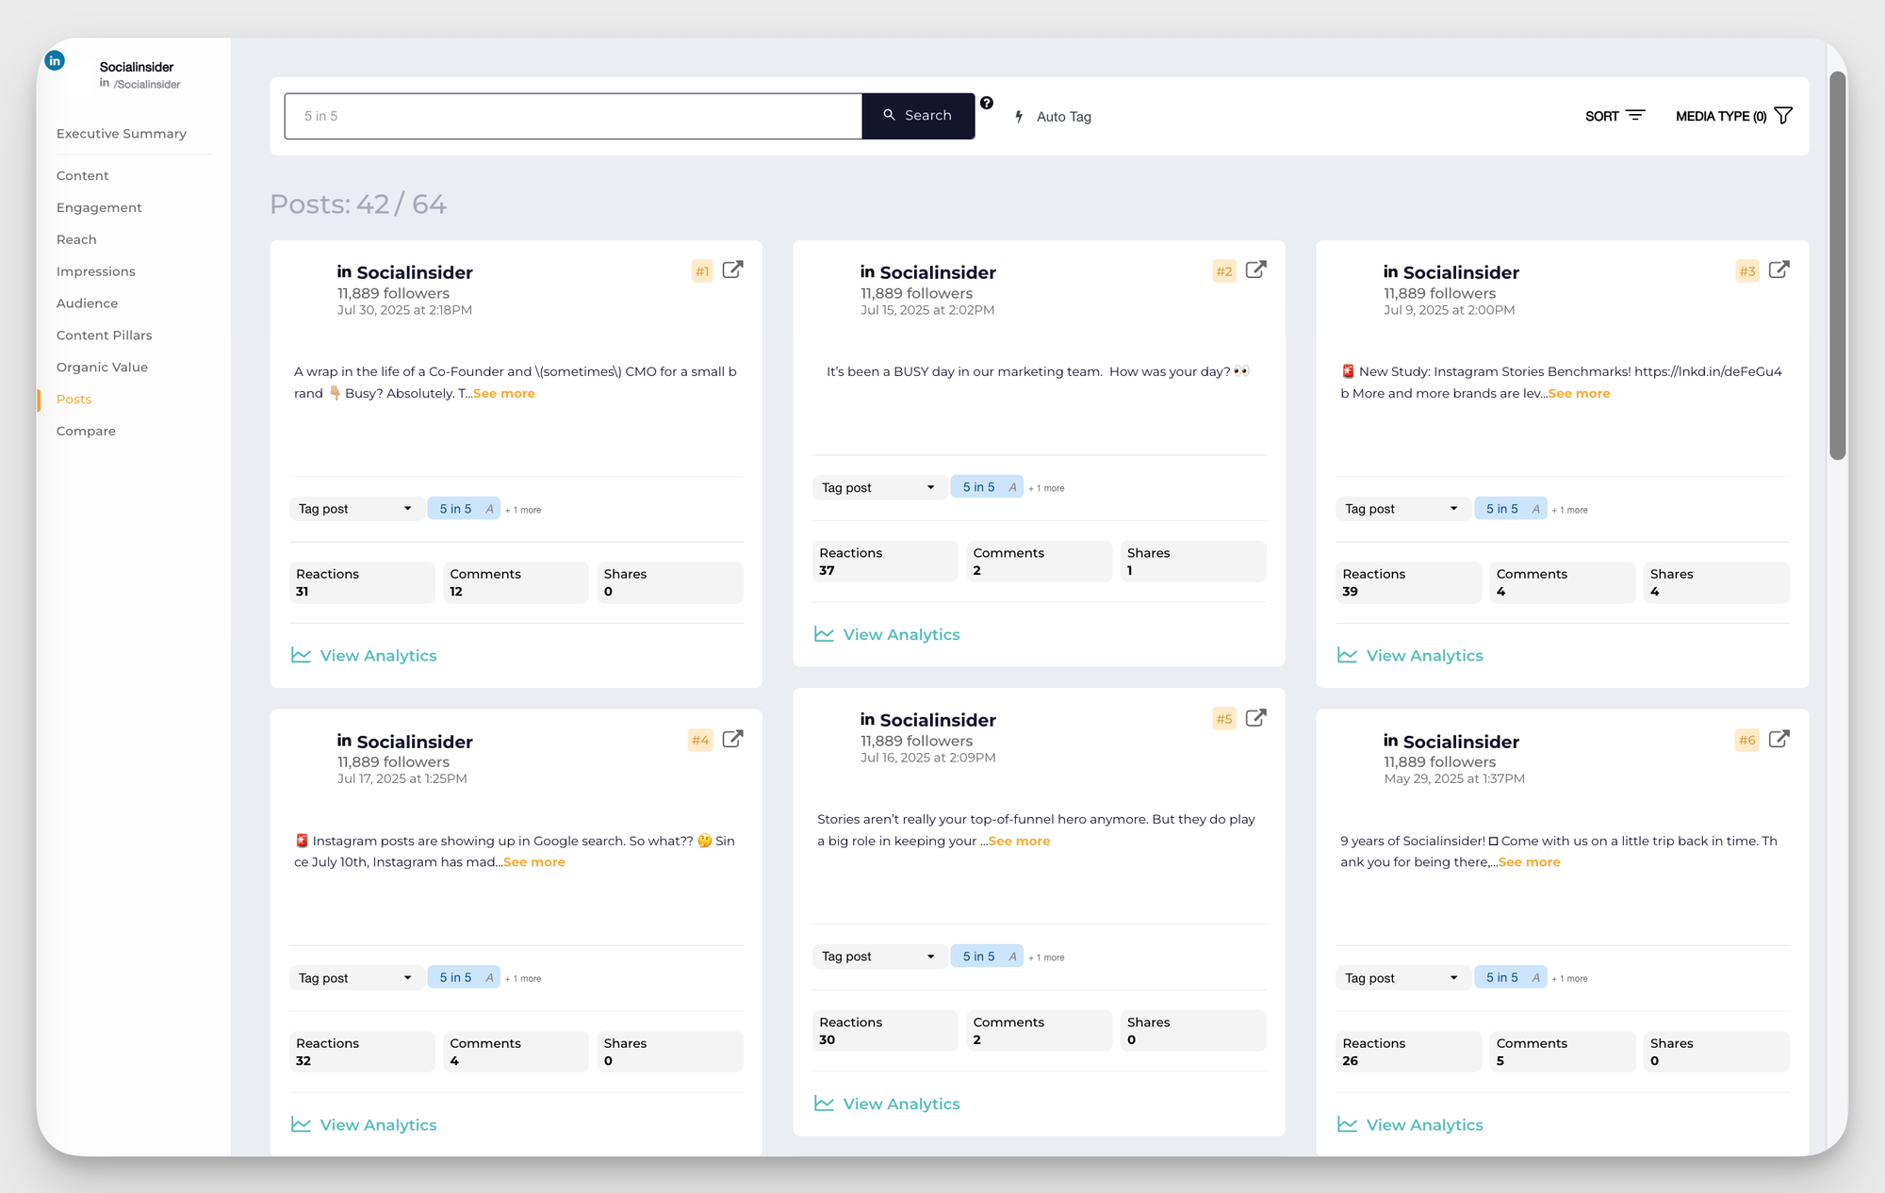Click the #2 rank badge
Screen dimensions: 1885x1193
pos(1223,271)
